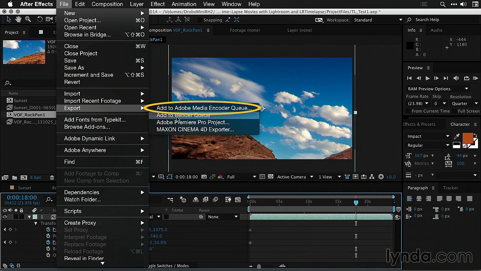481x271 pixels.
Task: Select the Zoom magnifier tool
Action: click(x=28, y=20)
